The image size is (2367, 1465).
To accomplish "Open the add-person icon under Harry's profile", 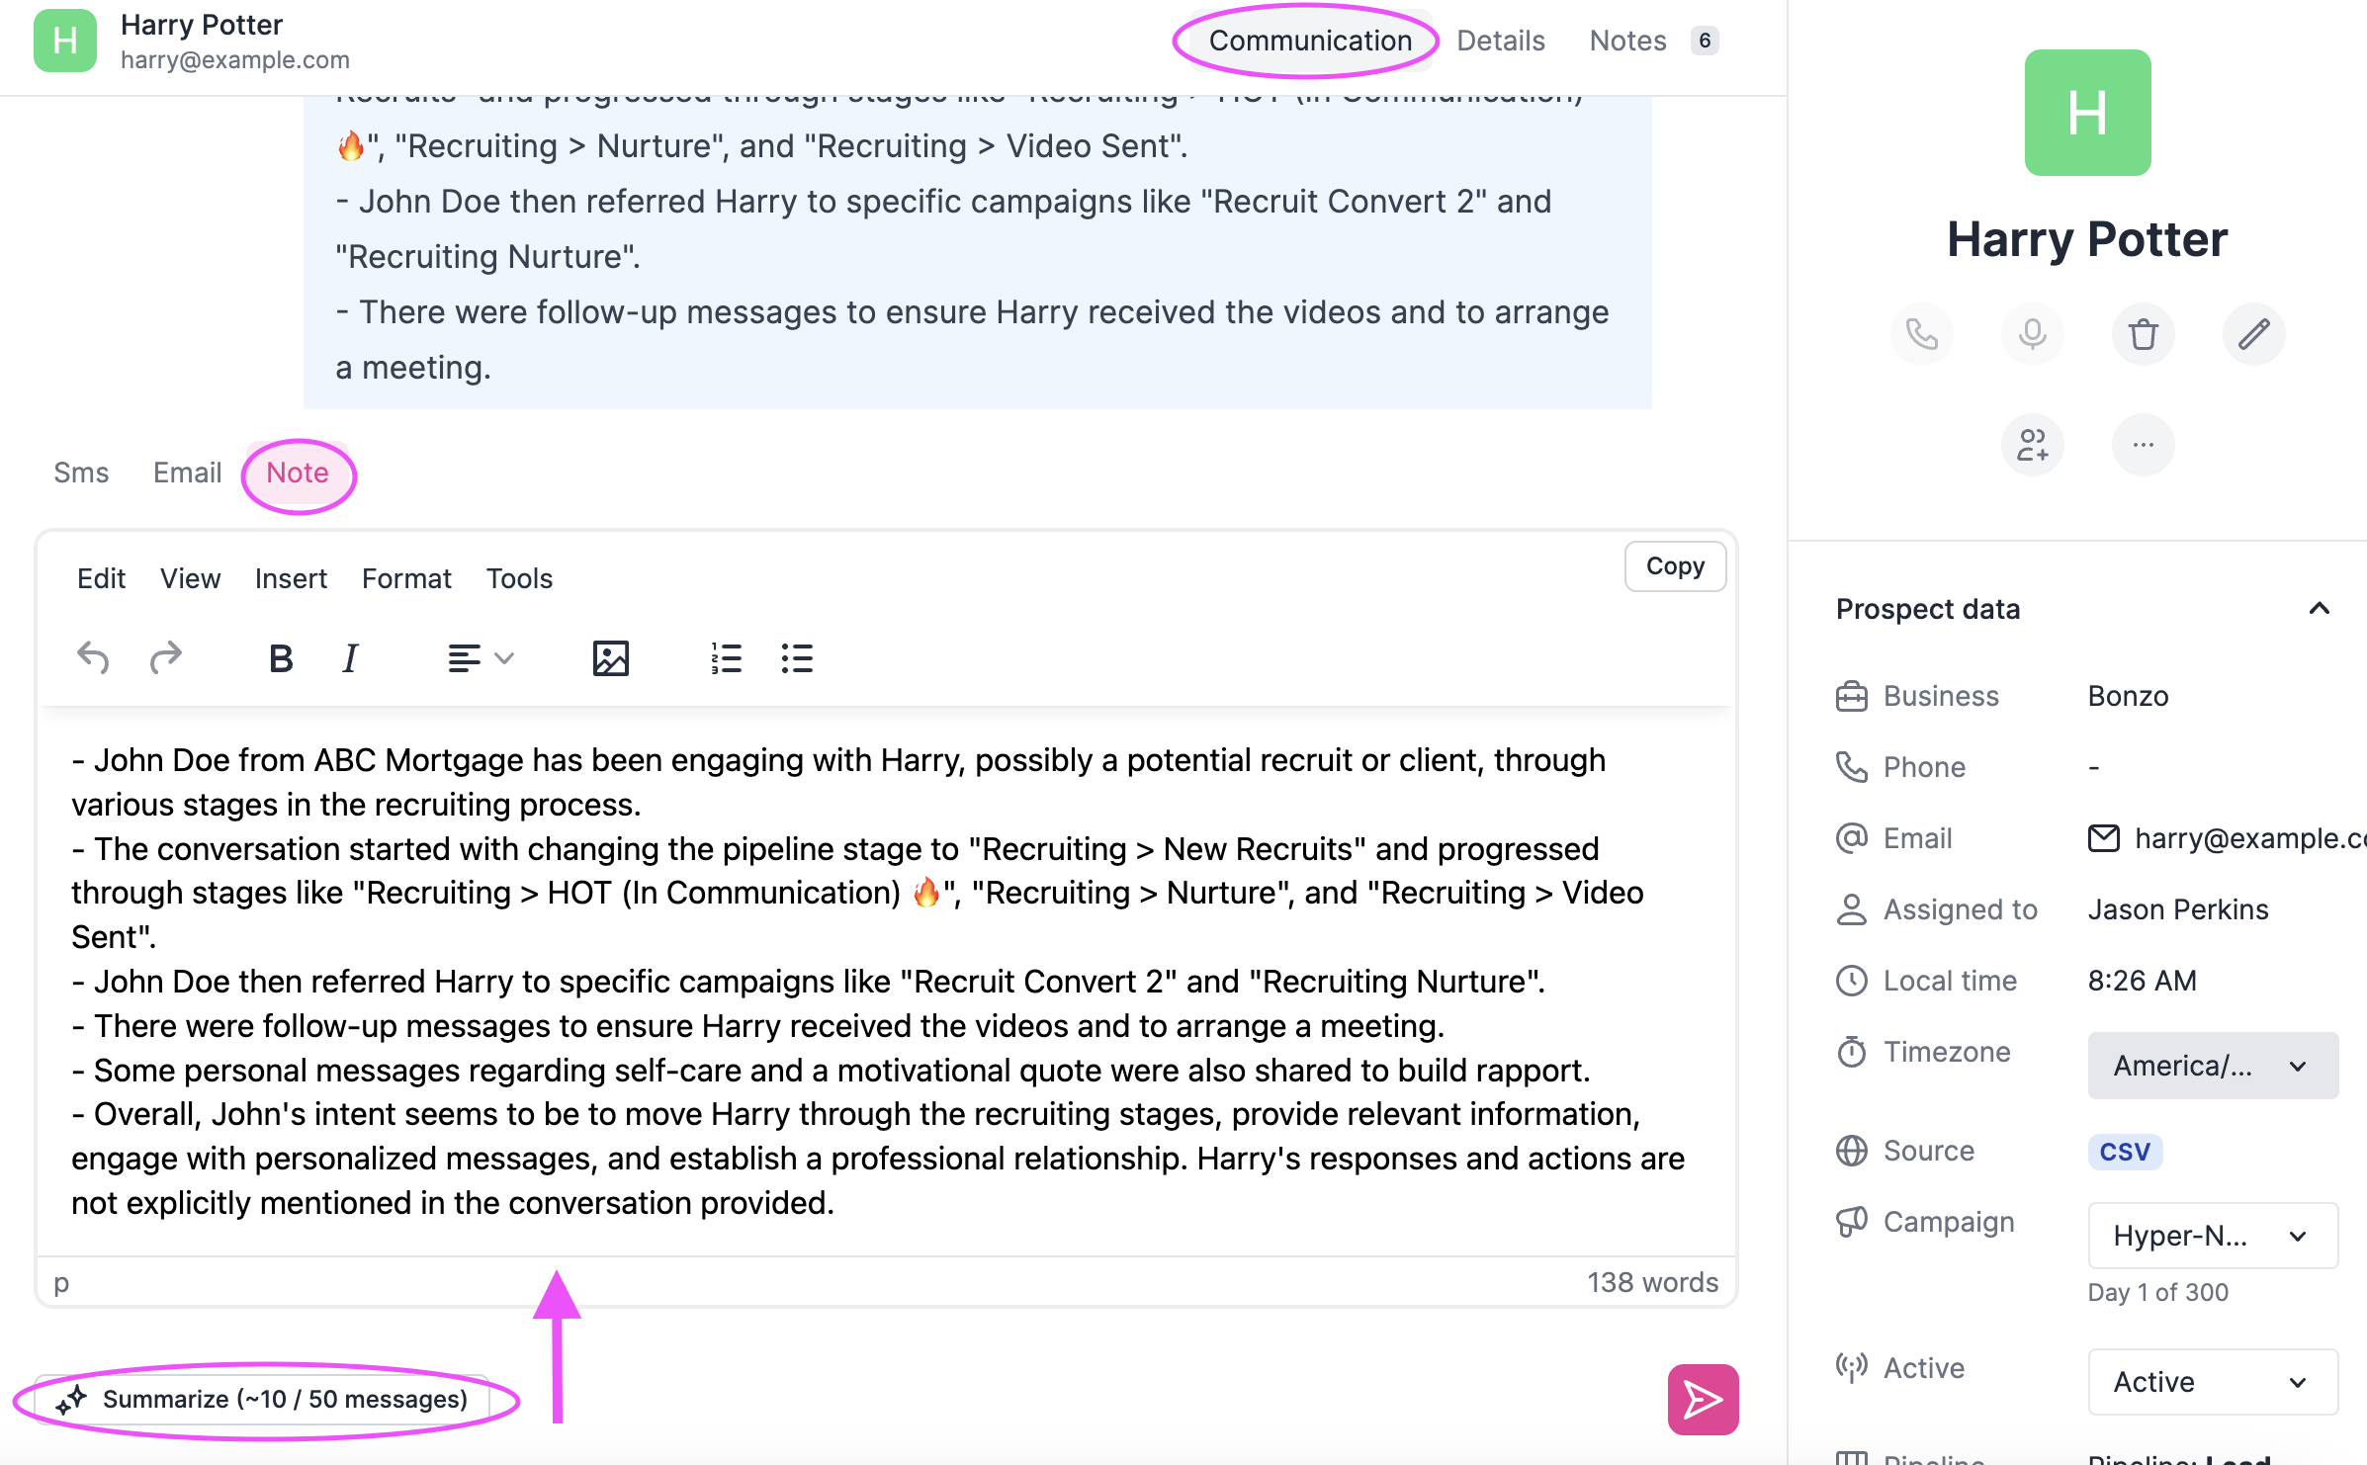I will (x=2033, y=445).
